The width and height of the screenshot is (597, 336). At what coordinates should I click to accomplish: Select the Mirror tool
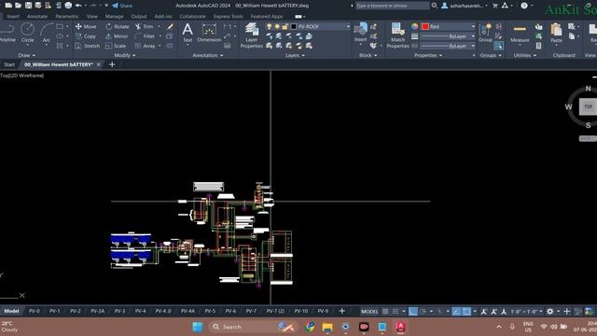click(117, 36)
